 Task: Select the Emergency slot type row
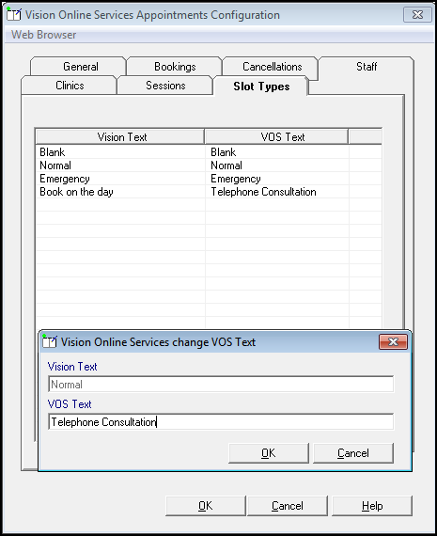[x=209, y=179]
